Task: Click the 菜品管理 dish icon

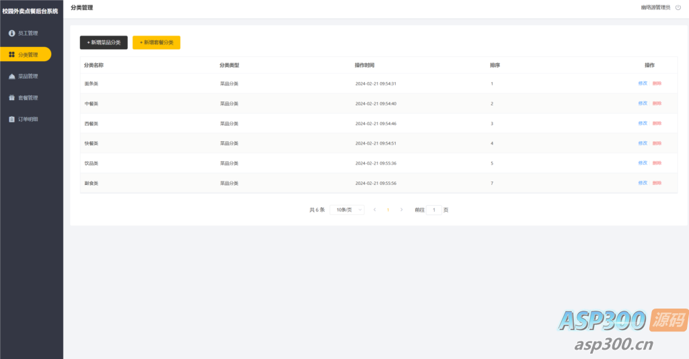Action: point(11,76)
